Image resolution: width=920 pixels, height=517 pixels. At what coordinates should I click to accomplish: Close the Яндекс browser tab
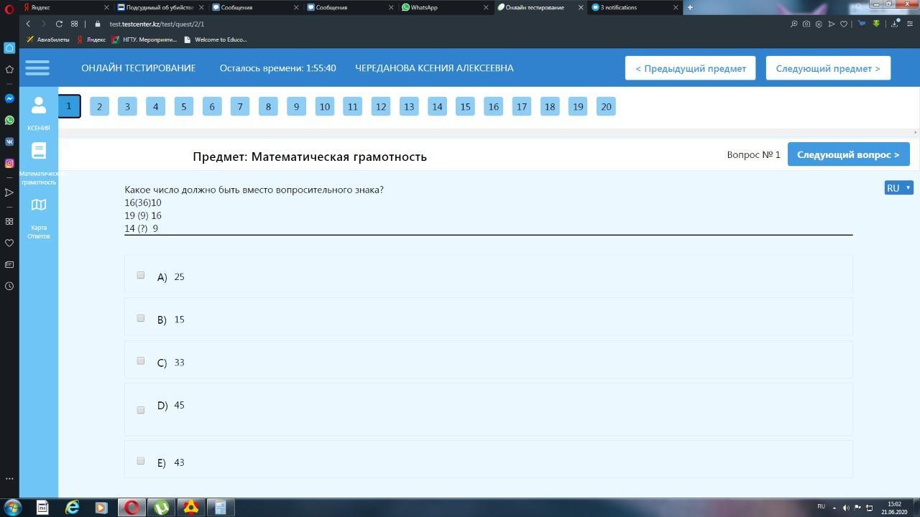click(106, 7)
